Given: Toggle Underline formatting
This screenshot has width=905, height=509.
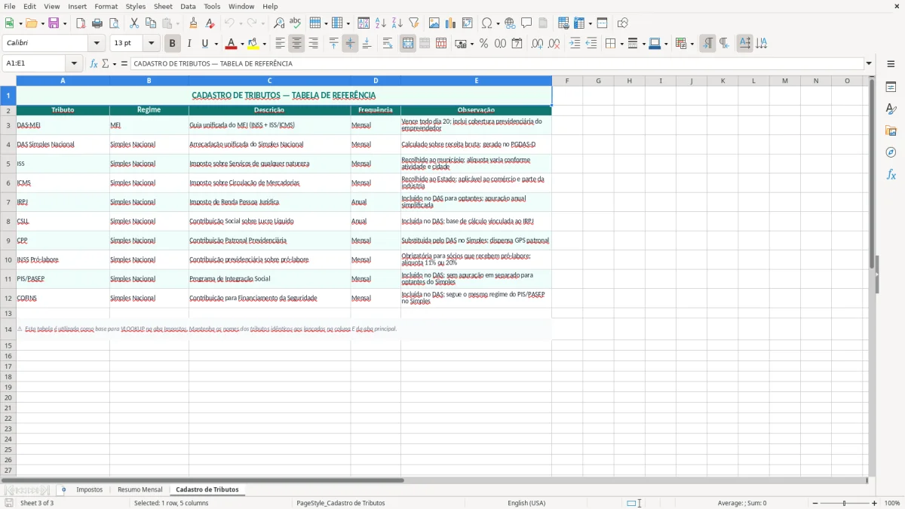Looking at the screenshot, I should [x=204, y=44].
